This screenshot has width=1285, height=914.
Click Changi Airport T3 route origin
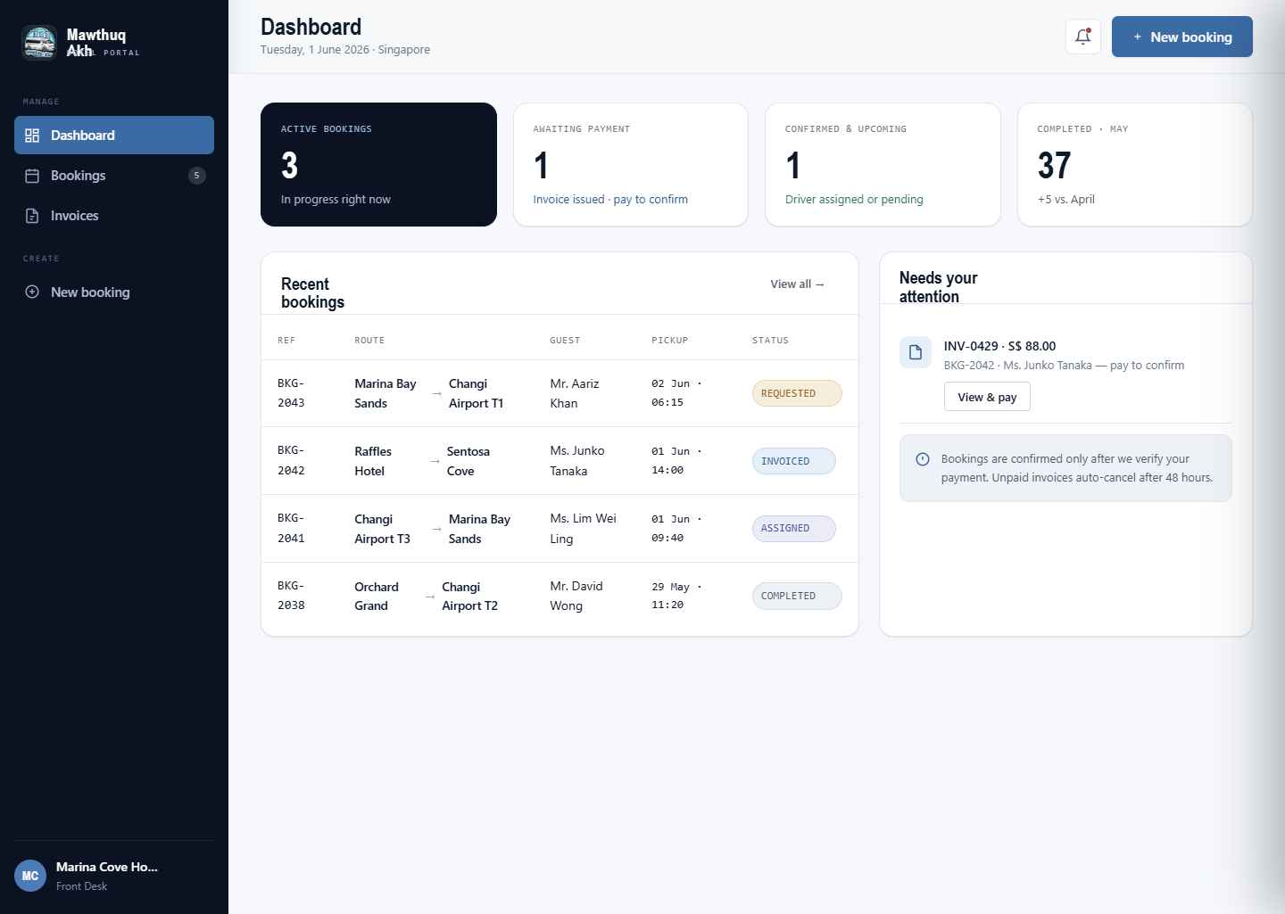point(382,529)
